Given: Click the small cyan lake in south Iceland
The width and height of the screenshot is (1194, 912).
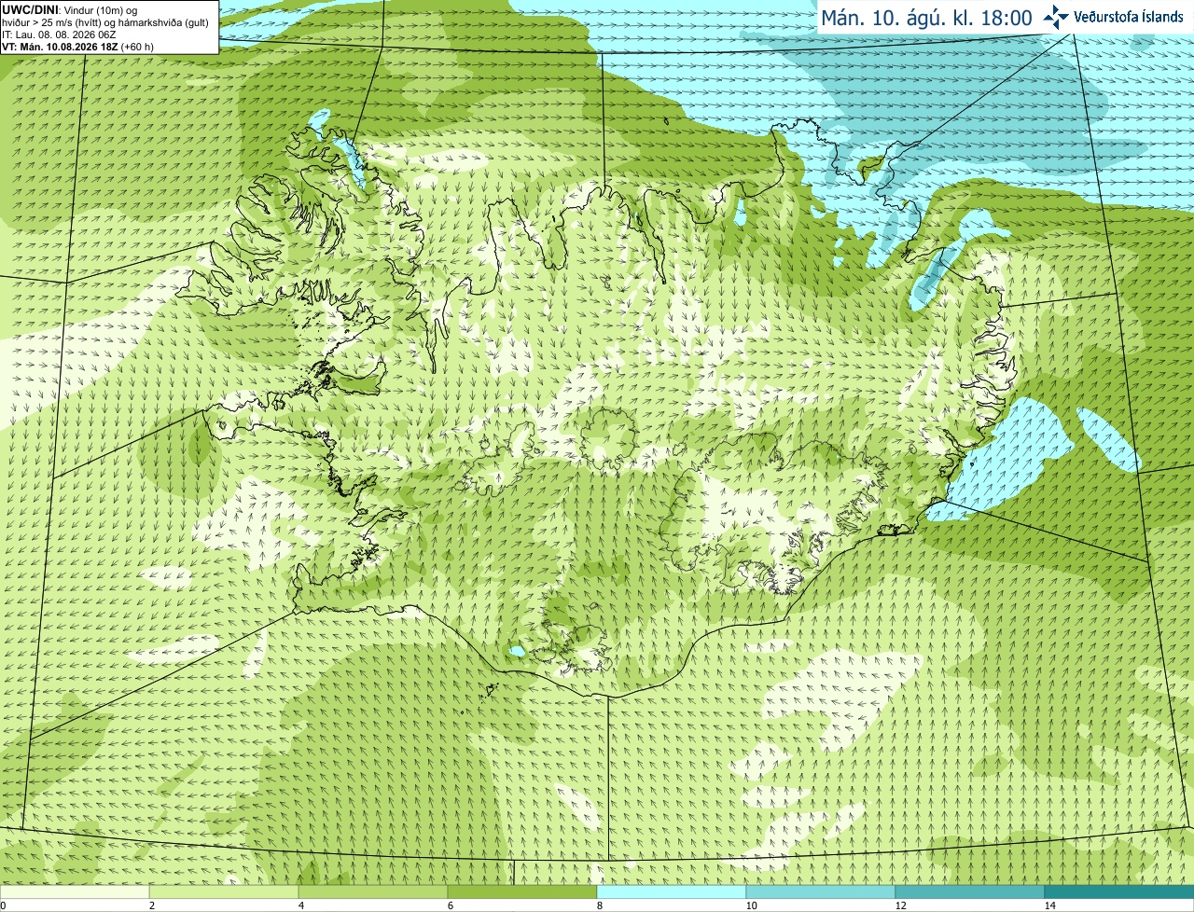Looking at the screenshot, I should coord(516,651).
